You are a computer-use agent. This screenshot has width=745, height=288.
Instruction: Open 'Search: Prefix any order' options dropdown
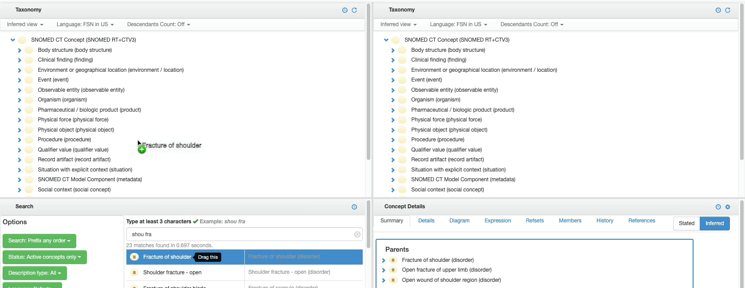coord(39,241)
